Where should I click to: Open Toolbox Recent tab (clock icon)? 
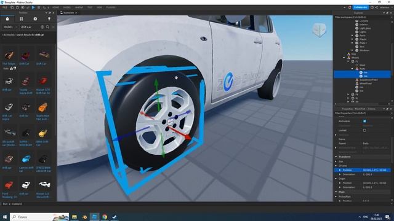pos(35,19)
